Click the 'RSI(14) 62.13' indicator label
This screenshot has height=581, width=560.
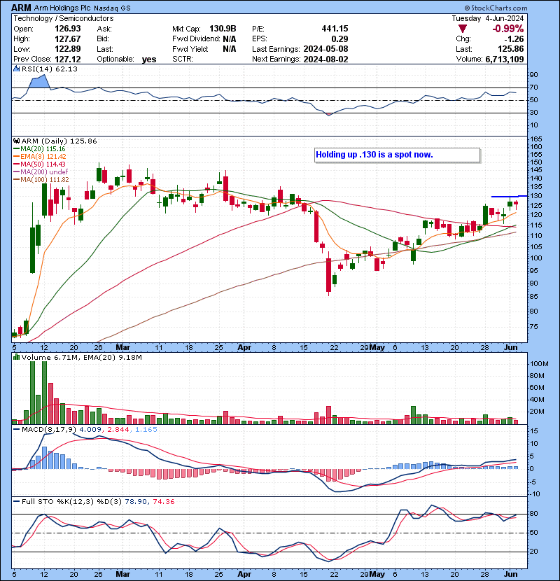coord(50,69)
